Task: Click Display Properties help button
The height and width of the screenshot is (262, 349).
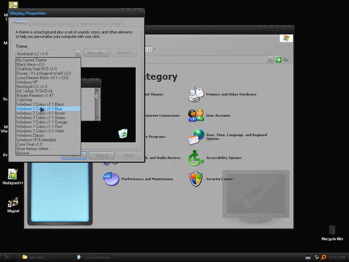Action: coord(126,11)
